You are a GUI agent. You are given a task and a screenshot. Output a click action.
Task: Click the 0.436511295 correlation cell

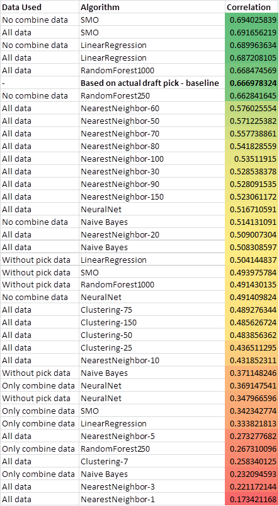click(252, 348)
